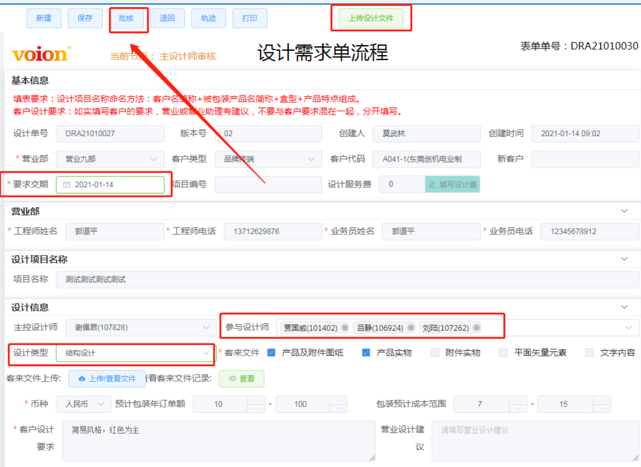Click the 轨迹 track button
The width and height of the screenshot is (641, 467).
(209, 18)
